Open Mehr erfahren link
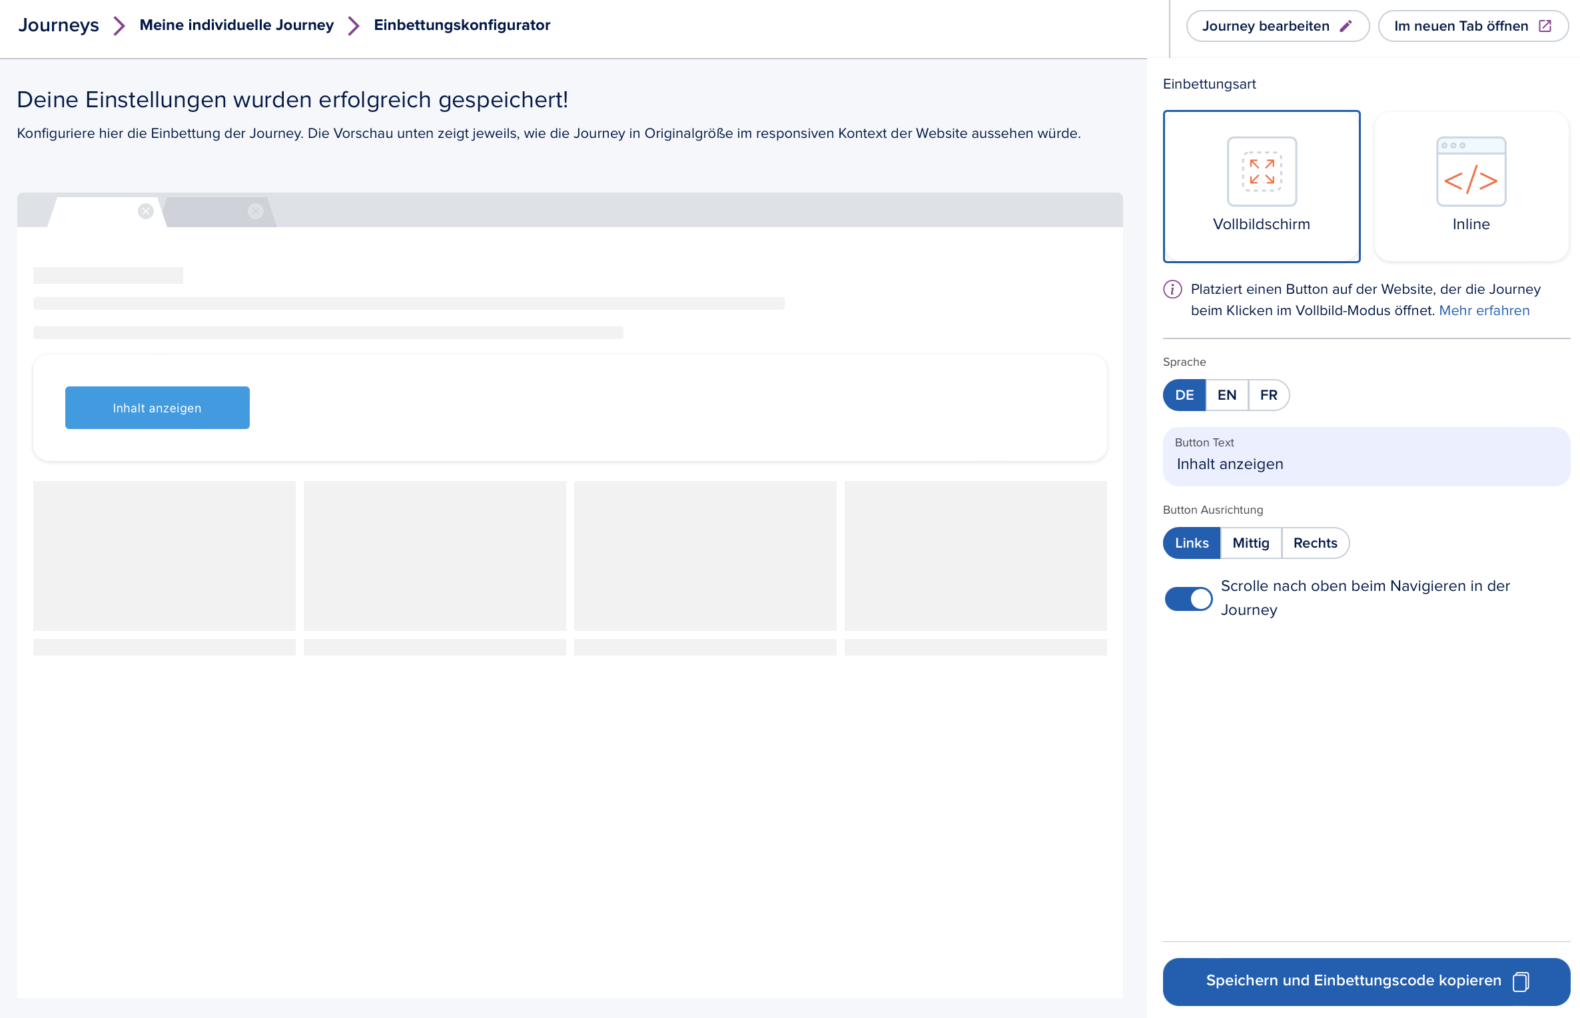 (1484, 310)
